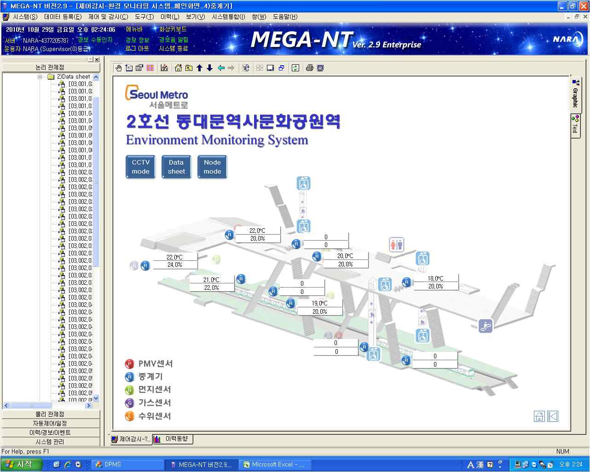Refresh the screen with green arrows icon
The width and height of the screenshot is (590, 472).
pos(295,68)
